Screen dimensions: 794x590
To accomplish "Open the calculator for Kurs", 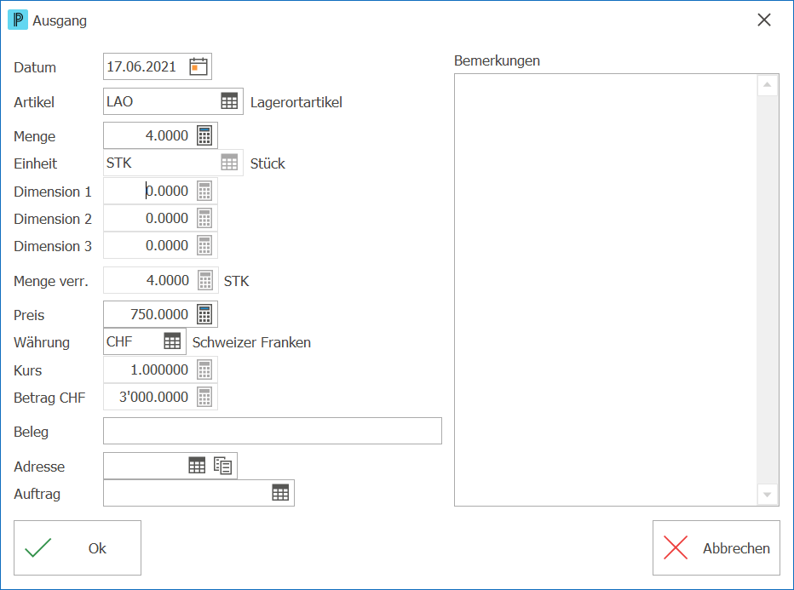I will (x=204, y=369).
